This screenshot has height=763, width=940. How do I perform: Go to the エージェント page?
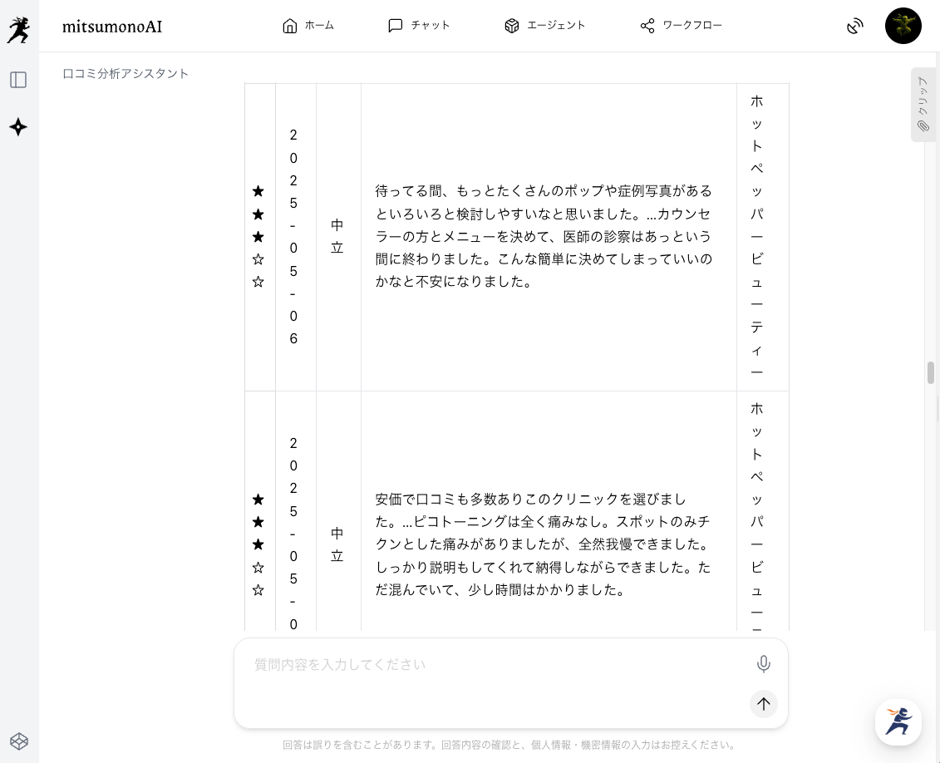544,26
